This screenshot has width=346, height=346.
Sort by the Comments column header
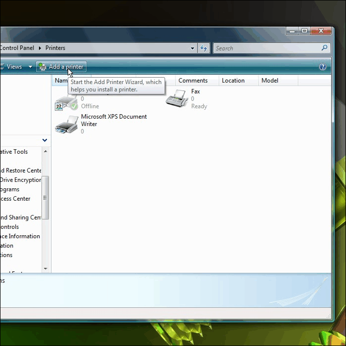pos(193,81)
